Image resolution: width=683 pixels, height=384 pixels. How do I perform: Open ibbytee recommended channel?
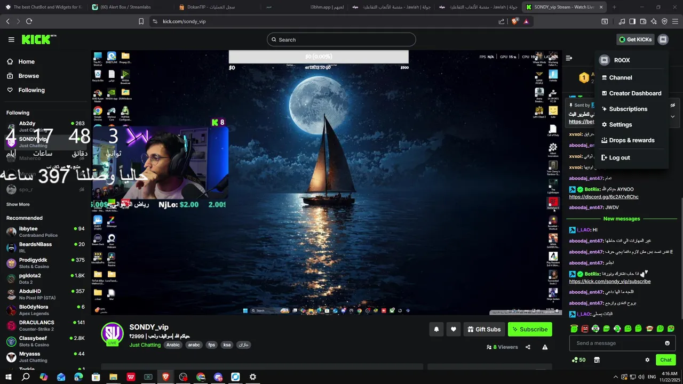[x=45, y=231]
